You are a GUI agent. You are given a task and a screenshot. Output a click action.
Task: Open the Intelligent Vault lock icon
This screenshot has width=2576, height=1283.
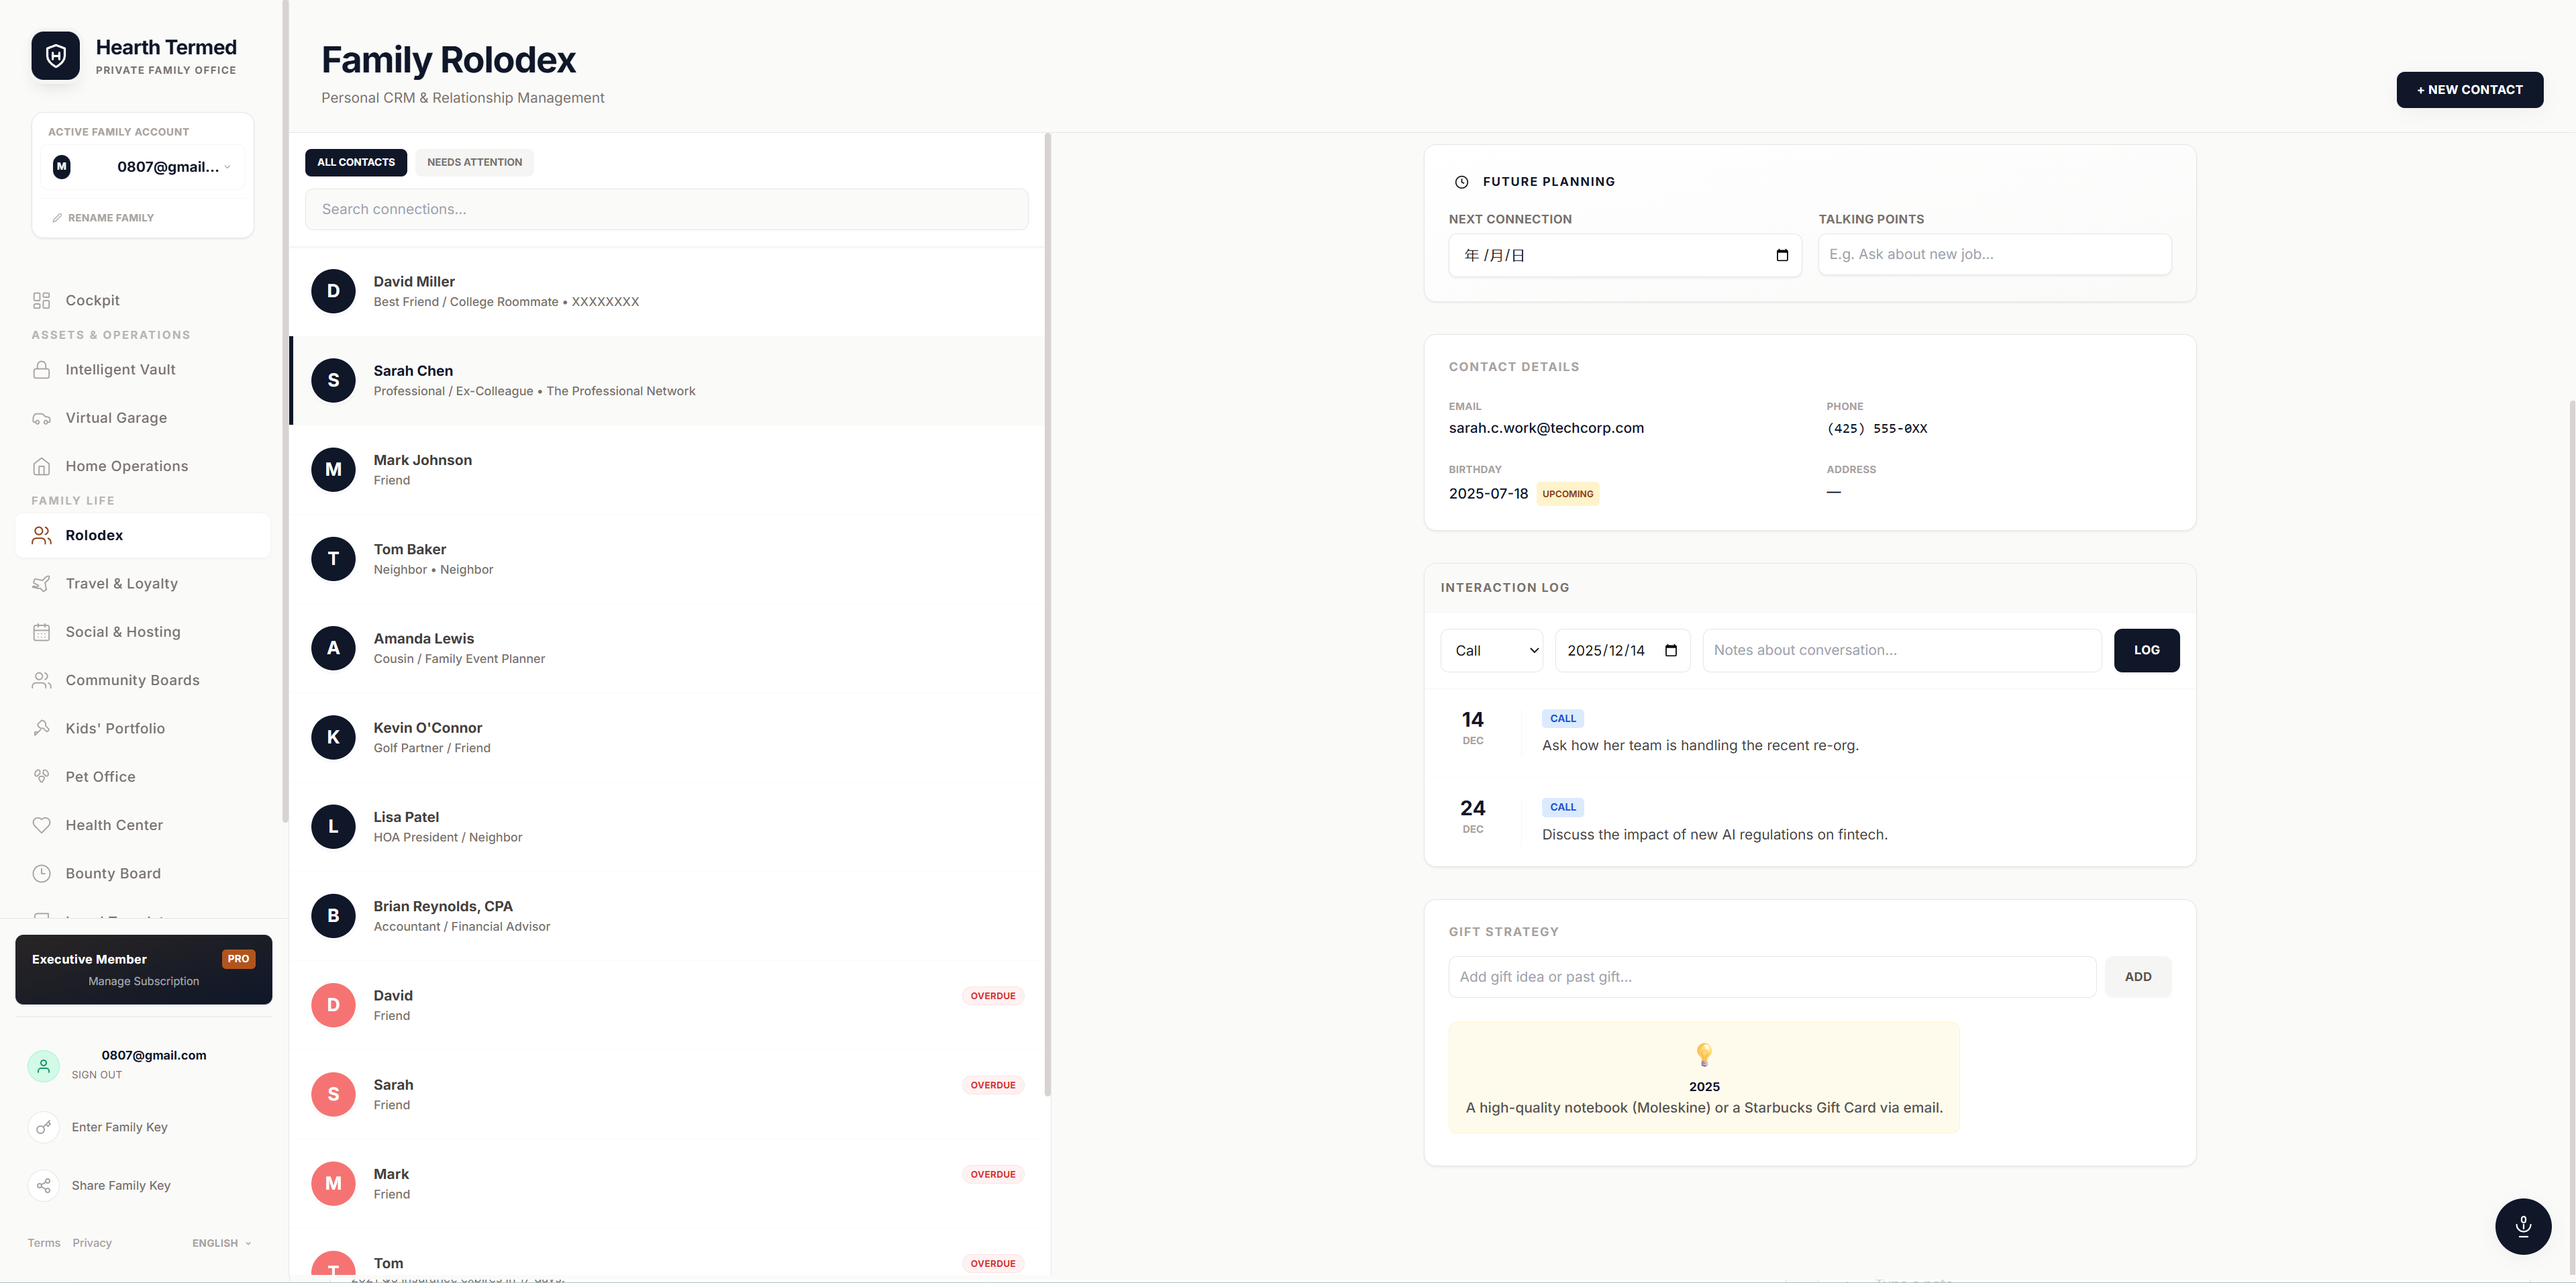point(41,370)
